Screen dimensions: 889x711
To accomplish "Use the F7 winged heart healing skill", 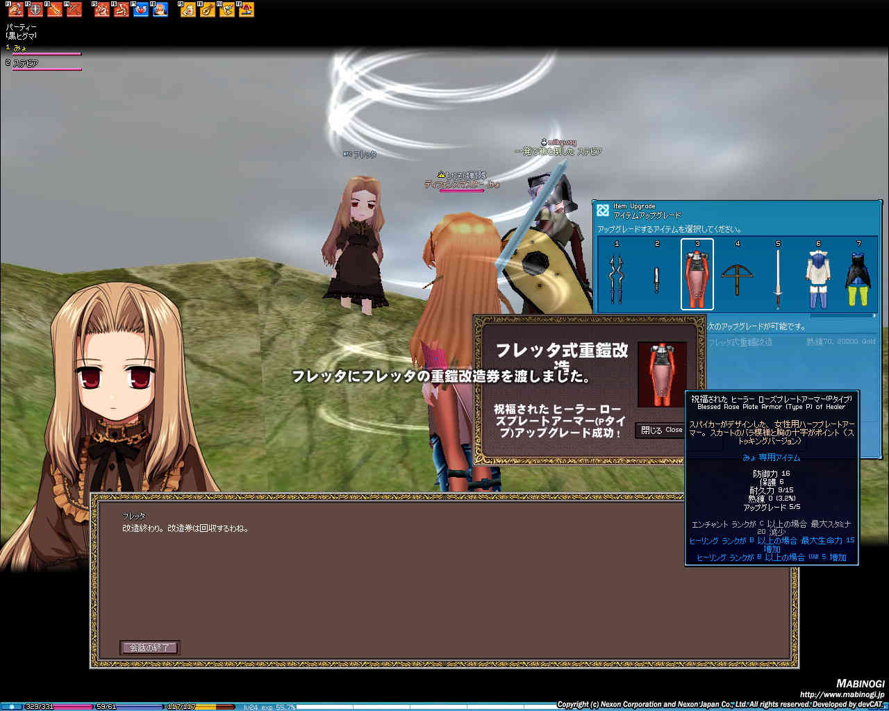I will click(x=140, y=10).
